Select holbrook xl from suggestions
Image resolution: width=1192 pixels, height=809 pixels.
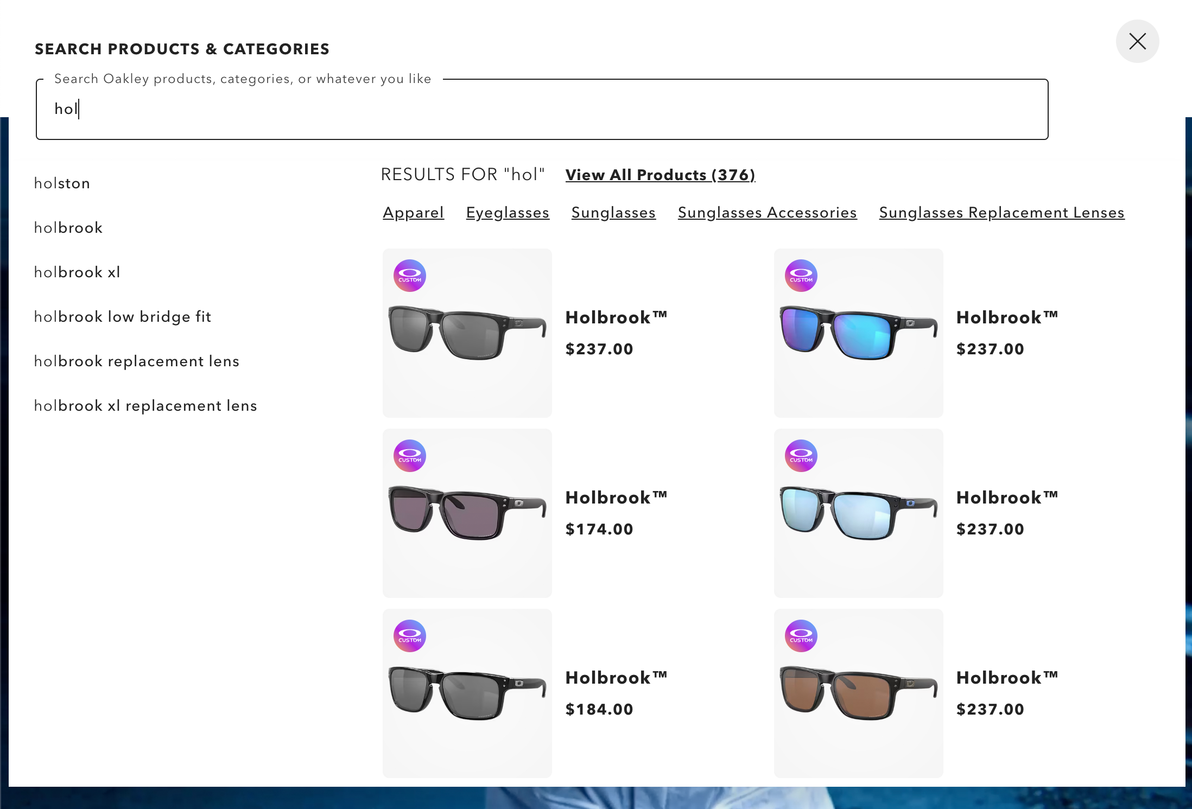click(77, 272)
